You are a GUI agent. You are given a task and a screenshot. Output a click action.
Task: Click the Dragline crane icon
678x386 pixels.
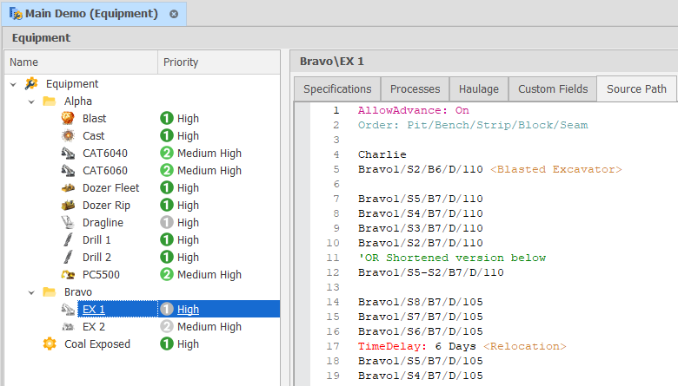(x=68, y=223)
